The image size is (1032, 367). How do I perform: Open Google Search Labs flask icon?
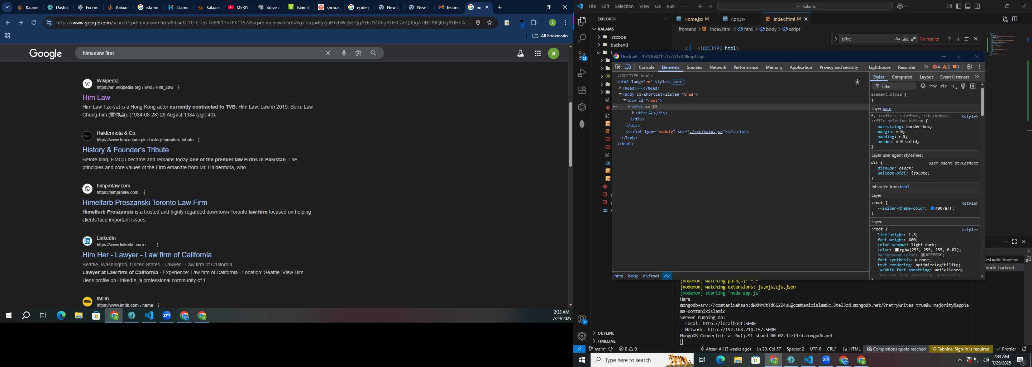520,53
